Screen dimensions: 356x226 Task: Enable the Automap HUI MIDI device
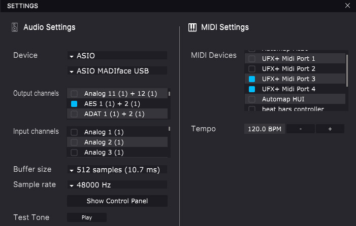pos(251,99)
